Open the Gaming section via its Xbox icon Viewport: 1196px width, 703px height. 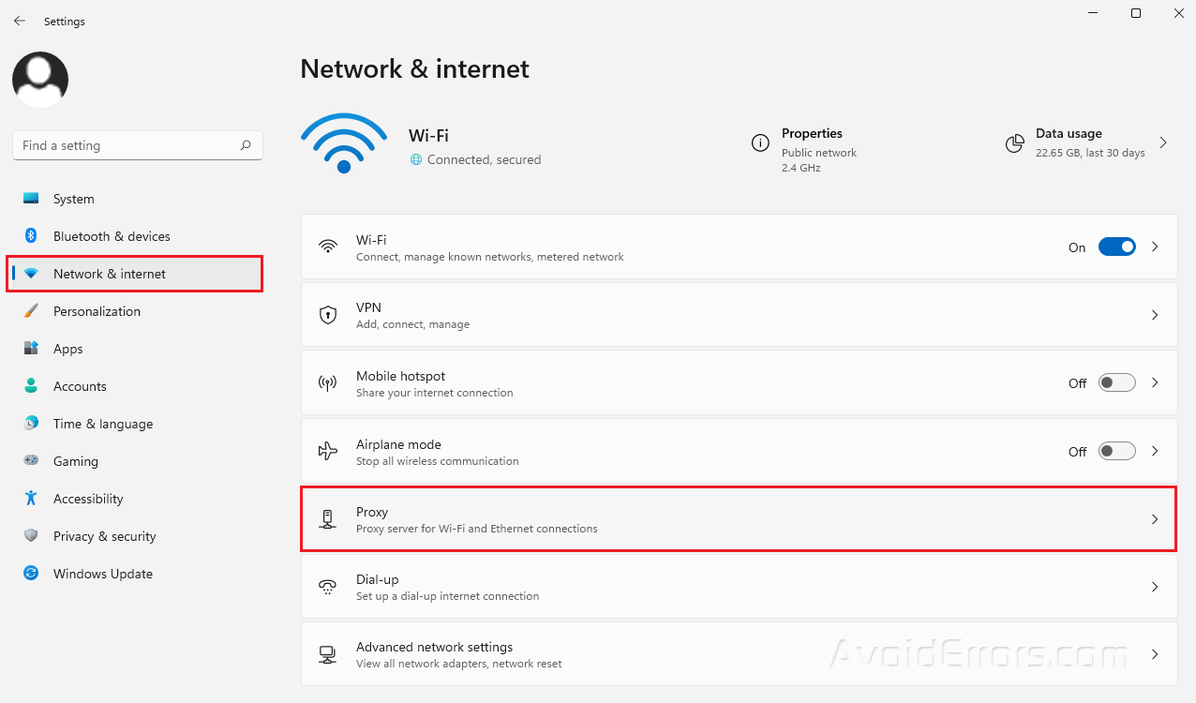coord(32,461)
